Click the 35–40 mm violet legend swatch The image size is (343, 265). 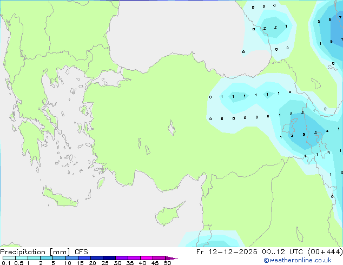[134, 258]
